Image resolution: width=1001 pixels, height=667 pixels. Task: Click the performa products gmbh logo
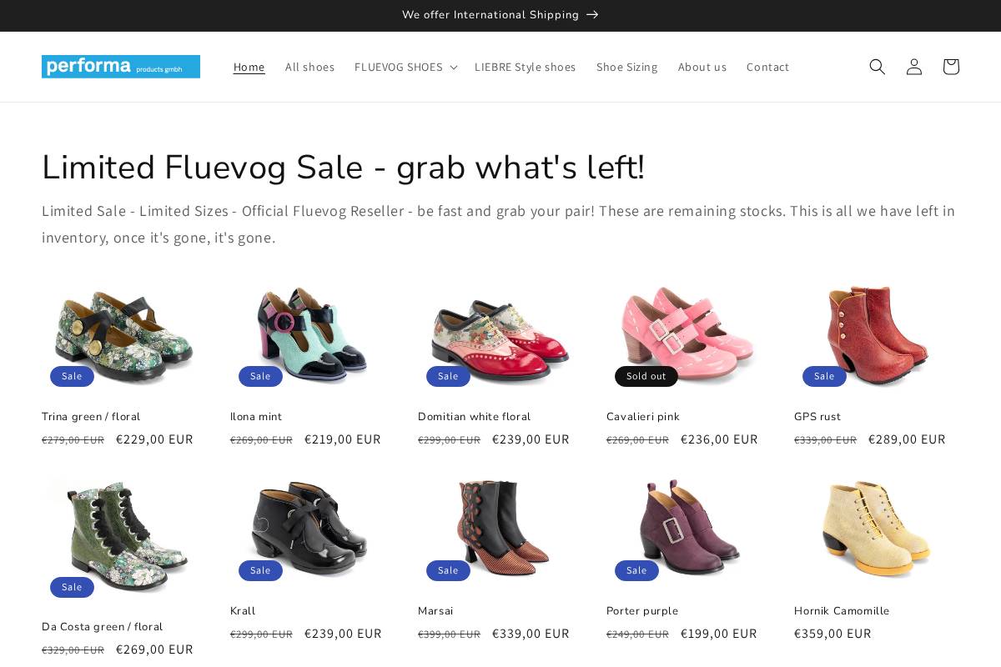[x=121, y=67]
